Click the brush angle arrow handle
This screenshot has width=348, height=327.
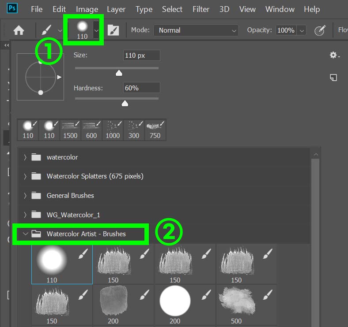coord(59,77)
